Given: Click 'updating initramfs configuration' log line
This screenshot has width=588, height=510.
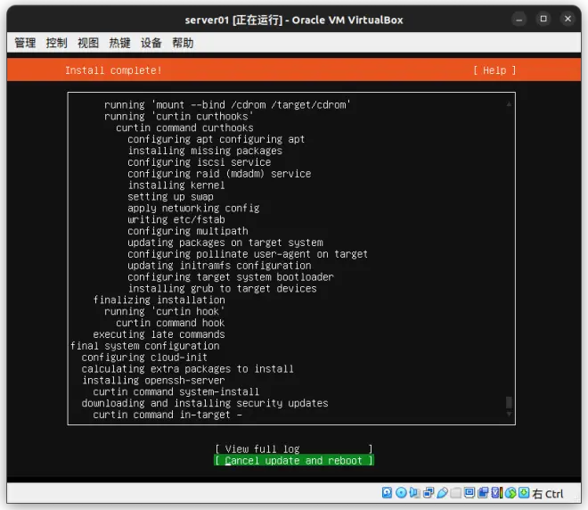Looking at the screenshot, I should (x=219, y=266).
